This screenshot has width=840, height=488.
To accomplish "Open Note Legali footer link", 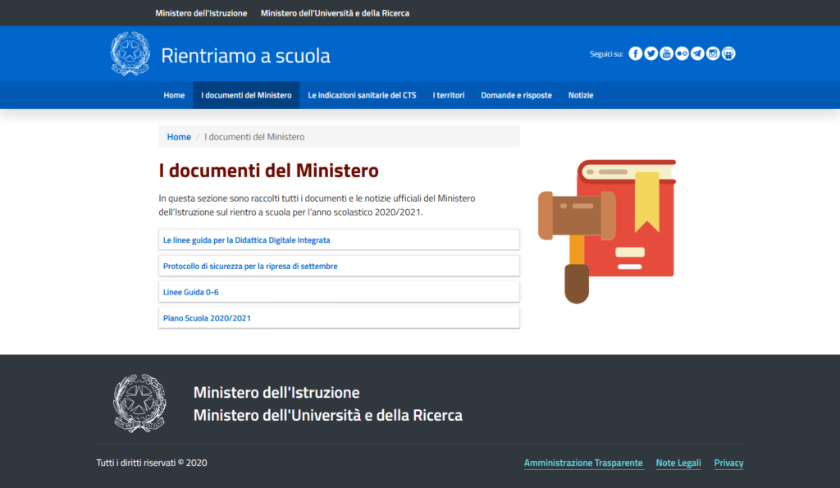I will [x=678, y=463].
